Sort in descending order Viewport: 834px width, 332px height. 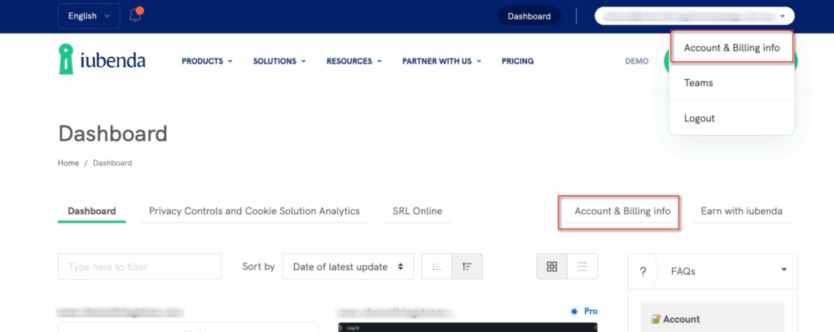pos(467,266)
